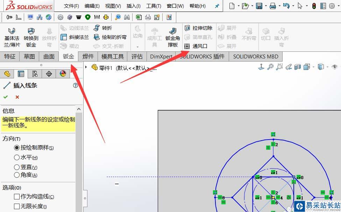Open the Insert (插入) menu
The height and width of the screenshot is (212, 341).
(x=134, y=6)
